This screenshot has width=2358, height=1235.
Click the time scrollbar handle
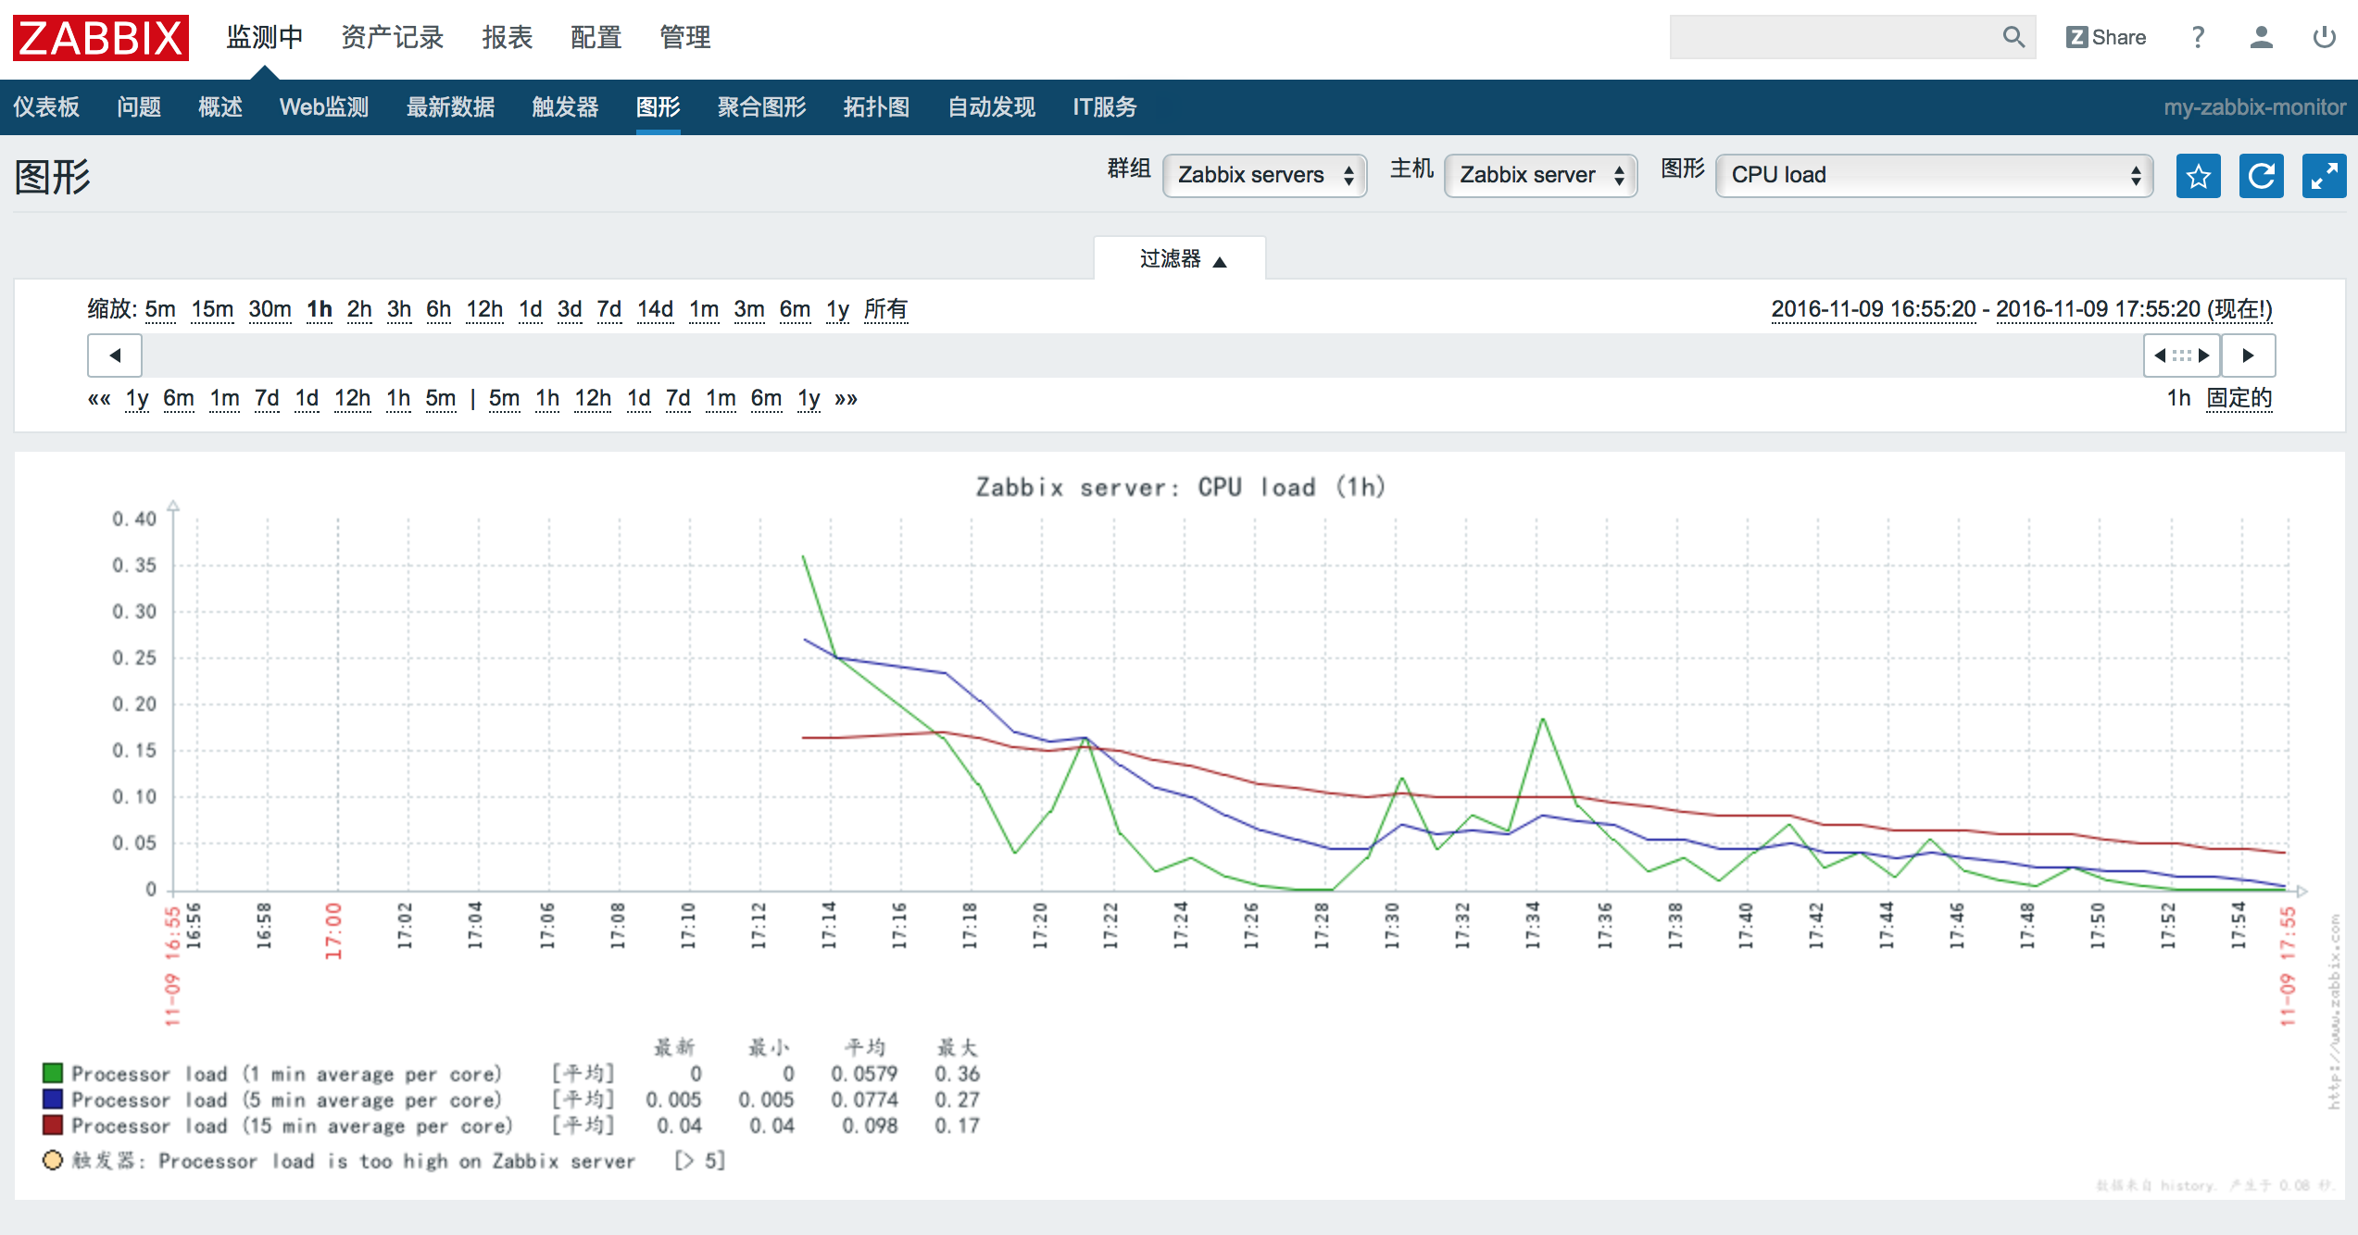[x=2182, y=356]
